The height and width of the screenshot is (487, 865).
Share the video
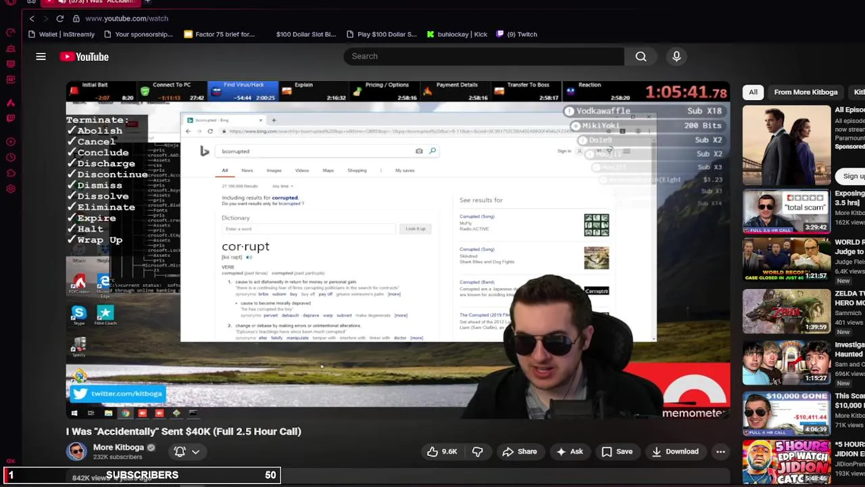pos(519,452)
